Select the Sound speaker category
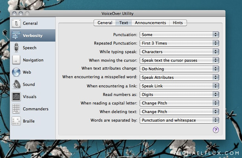Screen dimensions: 242x158 (16, 85)
